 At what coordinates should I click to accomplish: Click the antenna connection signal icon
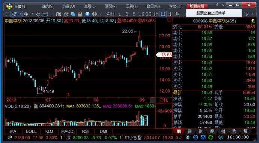221,137
